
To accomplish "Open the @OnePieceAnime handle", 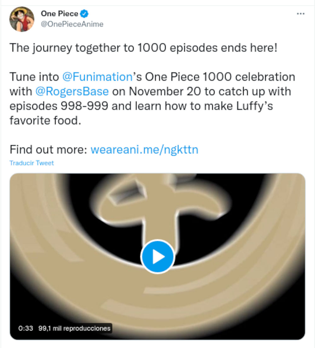I will tap(72, 24).
